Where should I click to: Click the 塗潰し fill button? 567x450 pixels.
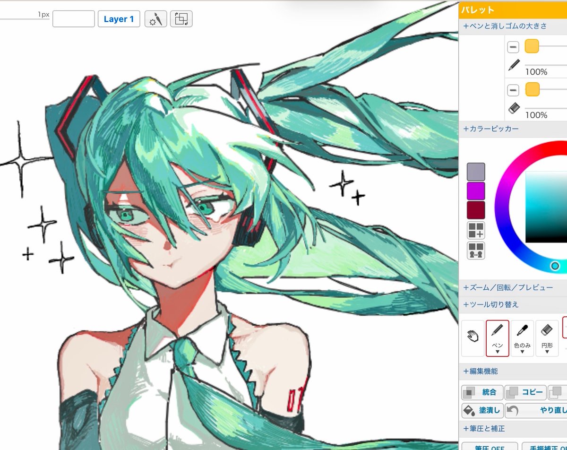pos(482,410)
